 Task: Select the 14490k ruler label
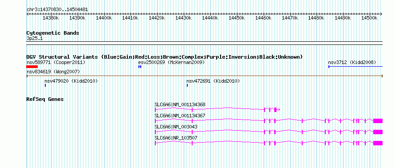[x=343, y=18]
